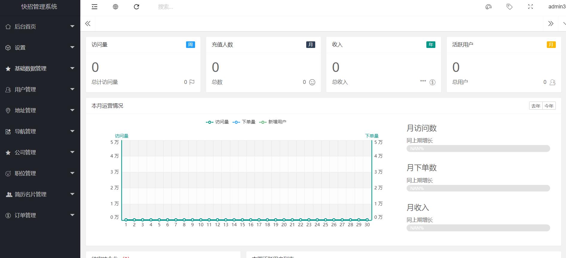
Task: Select the 地址管理 sidebar menu item
Action: point(40,111)
